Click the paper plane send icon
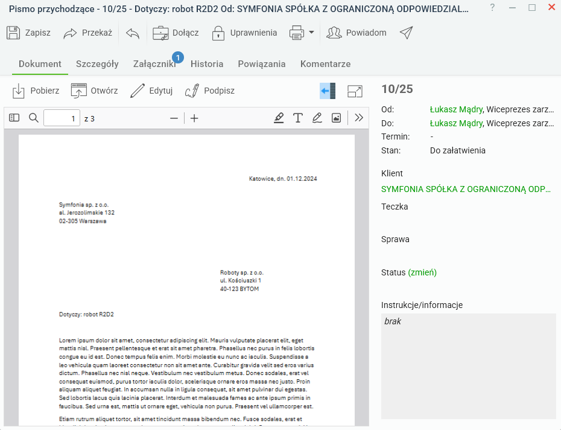 coord(406,33)
